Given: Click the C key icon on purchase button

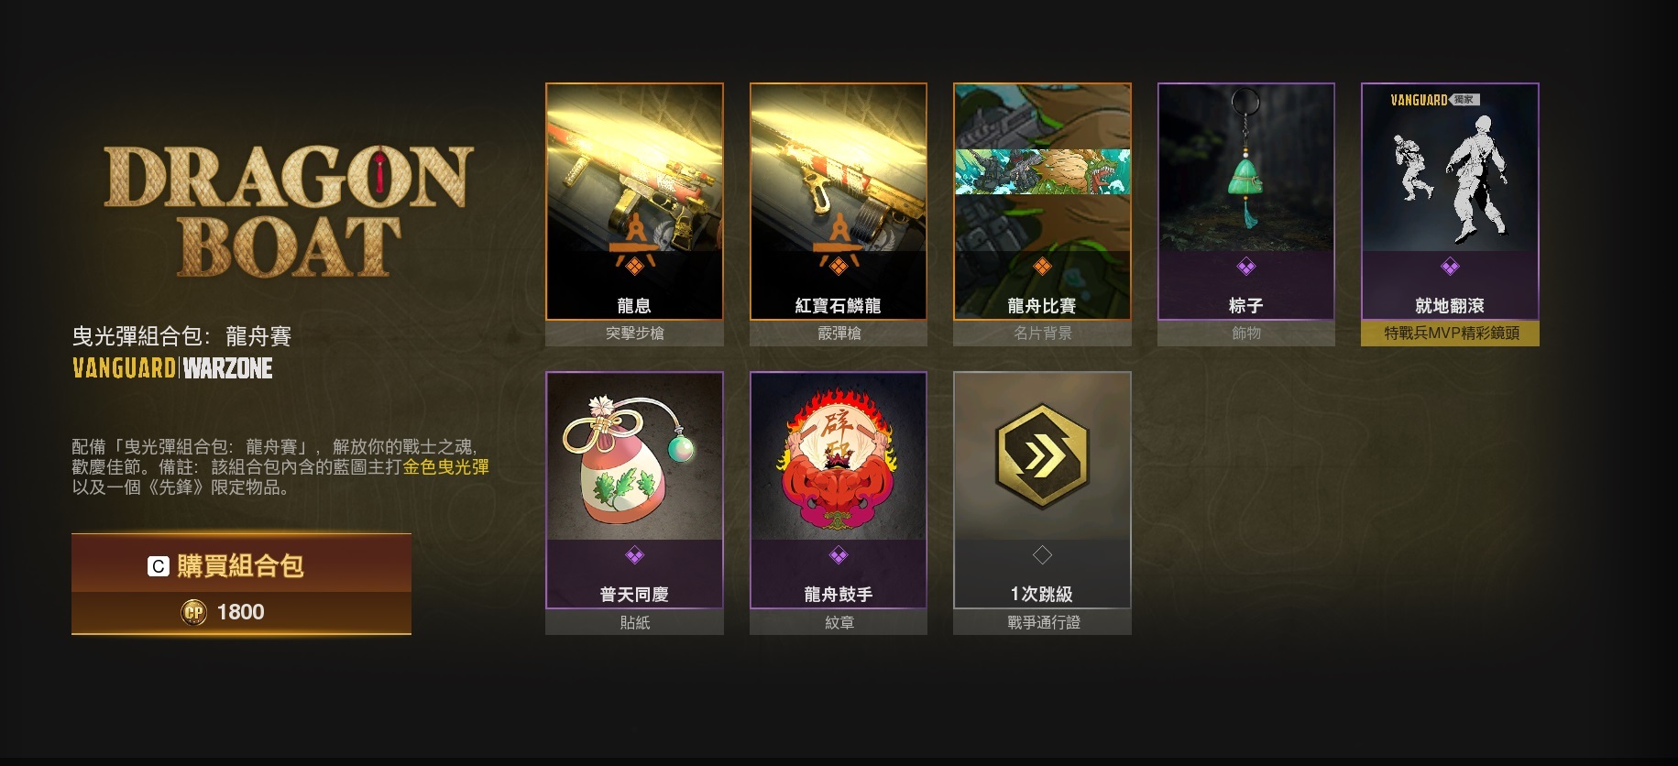Looking at the screenshot, I should [x=158, y=566].
